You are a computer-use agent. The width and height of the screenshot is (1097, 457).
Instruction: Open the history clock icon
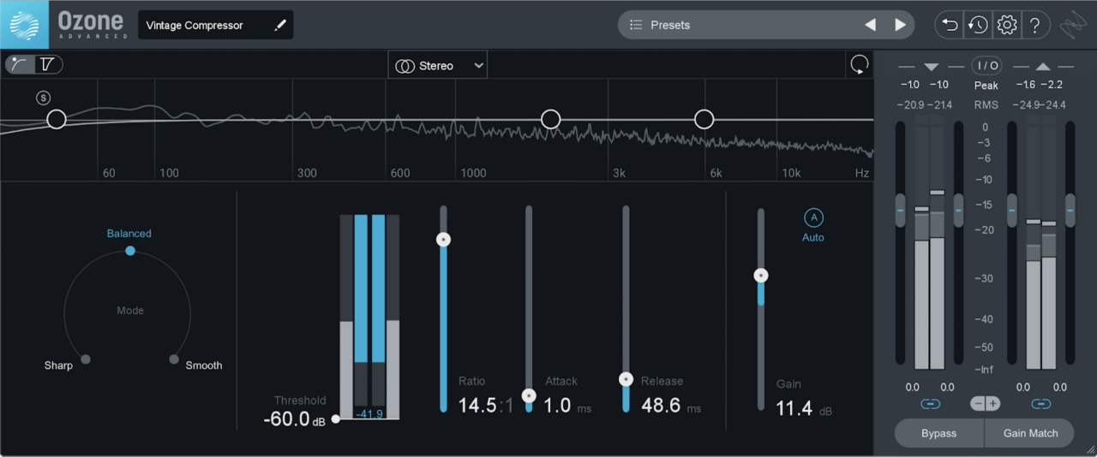tap(978, 25)
